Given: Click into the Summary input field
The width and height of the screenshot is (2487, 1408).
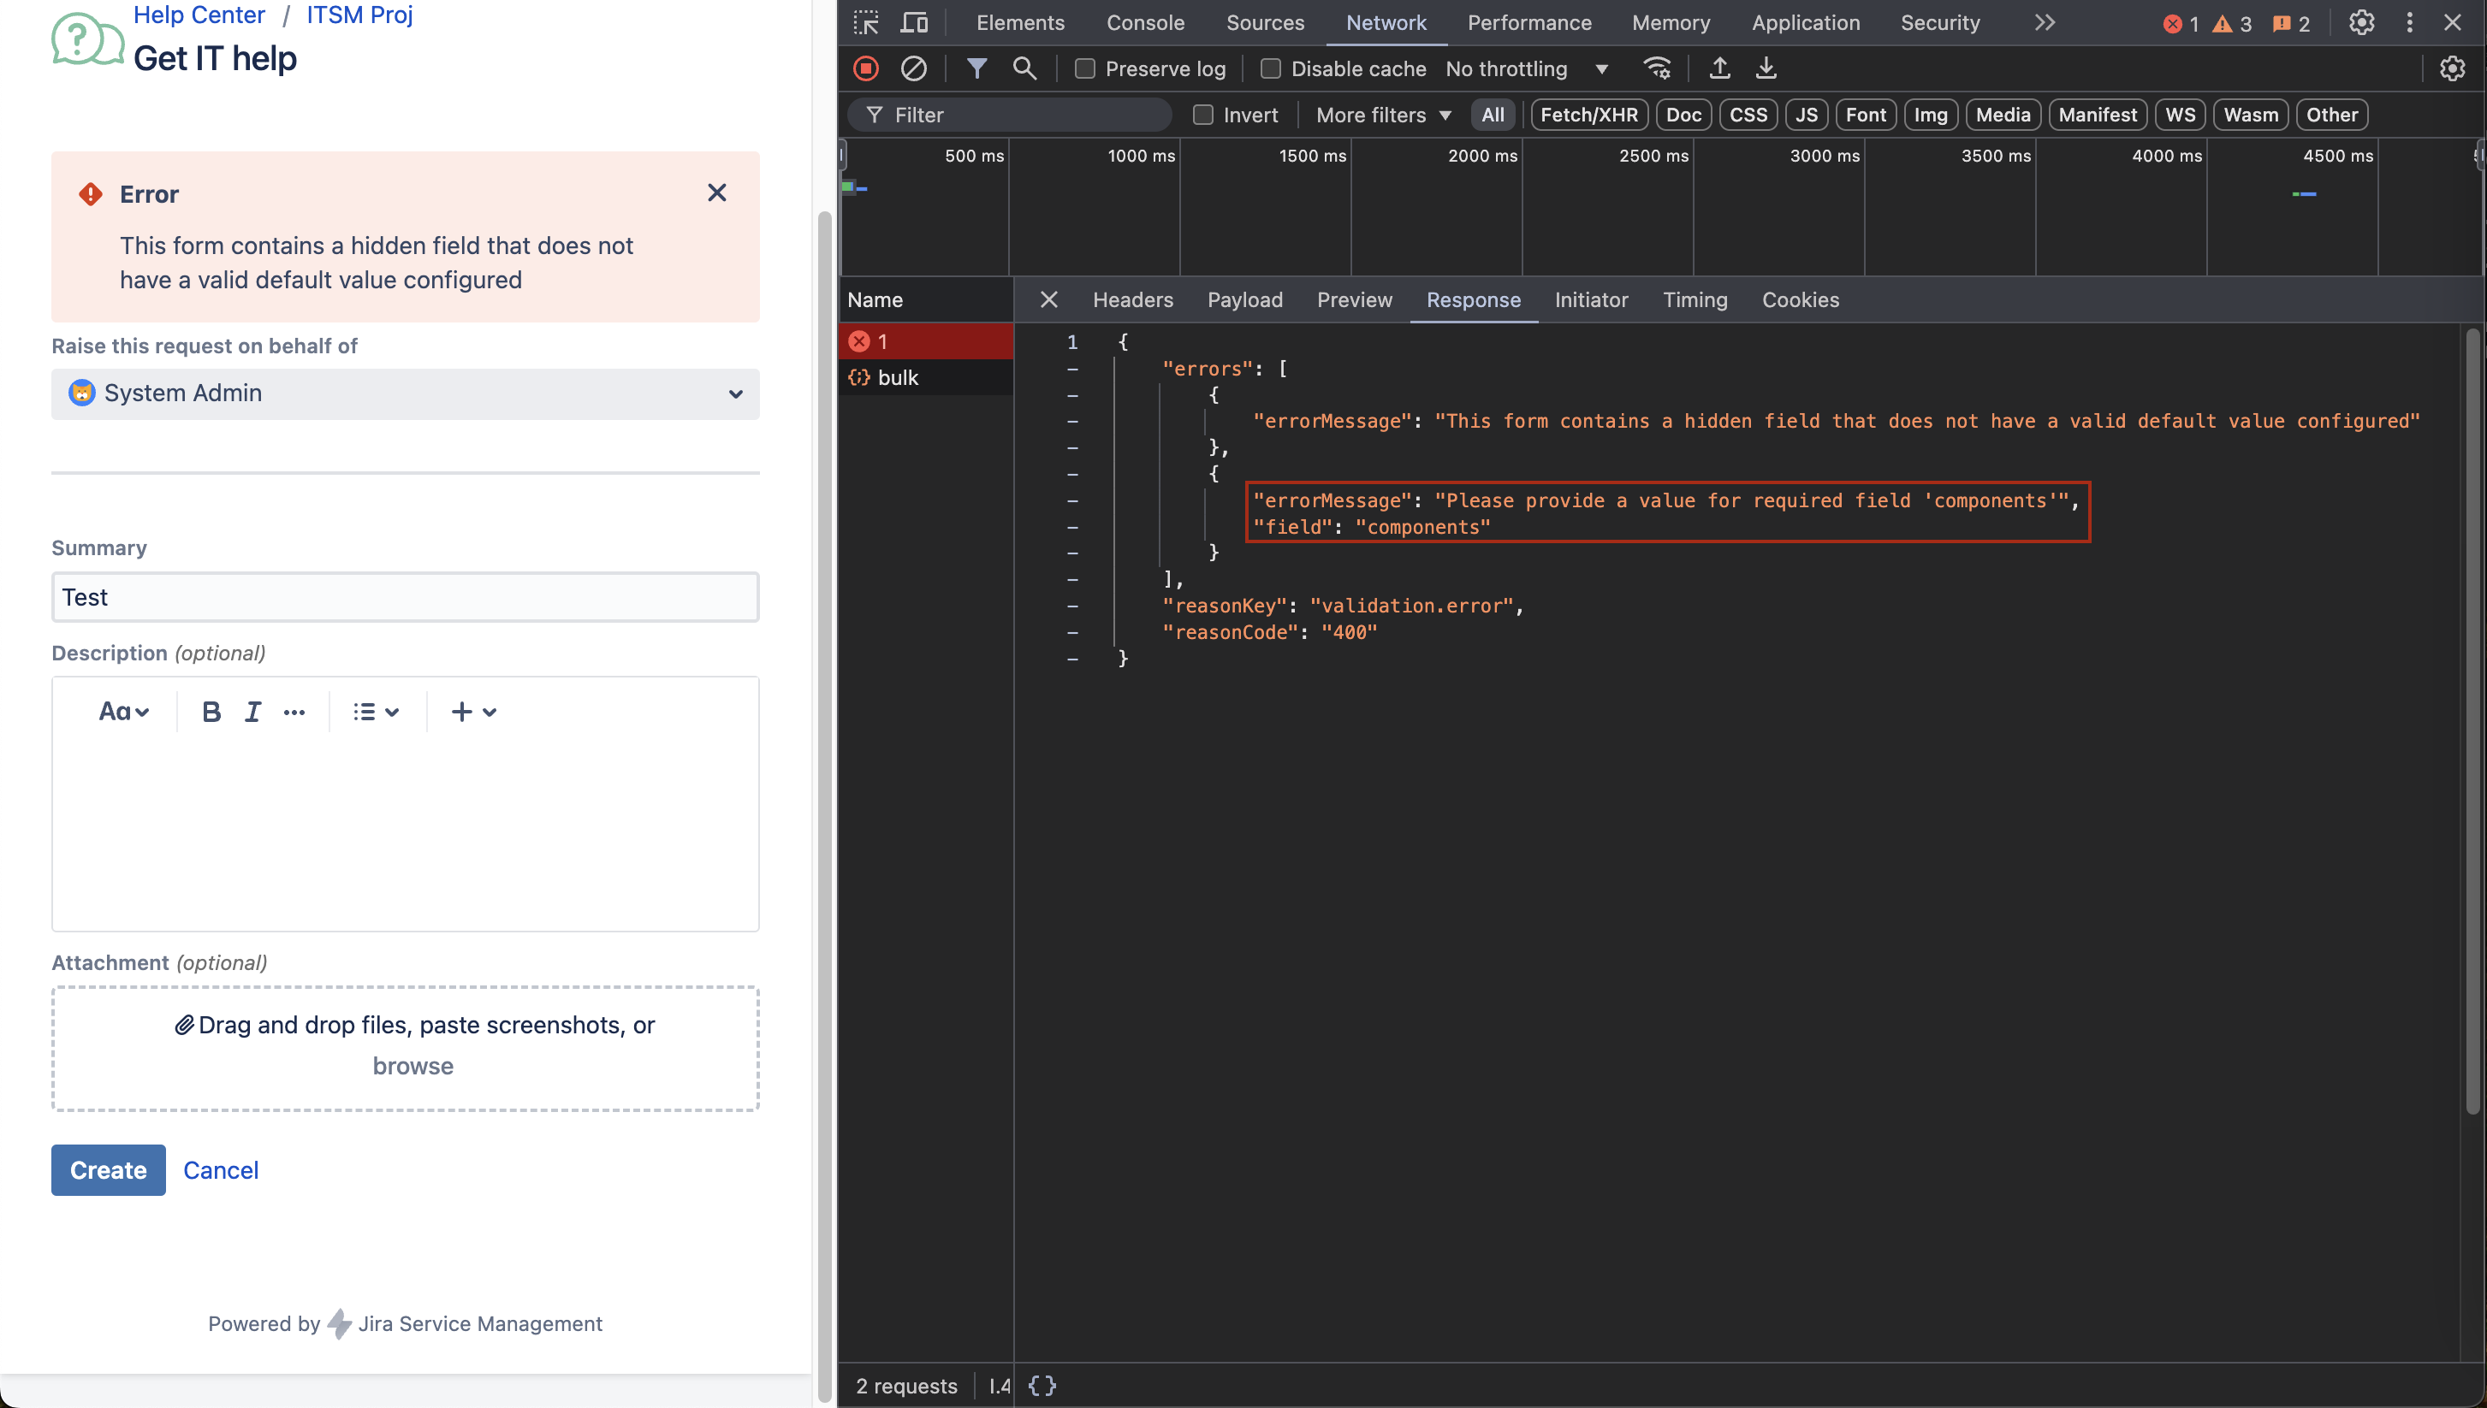Looking at the screenshot, I should point(406,598).
